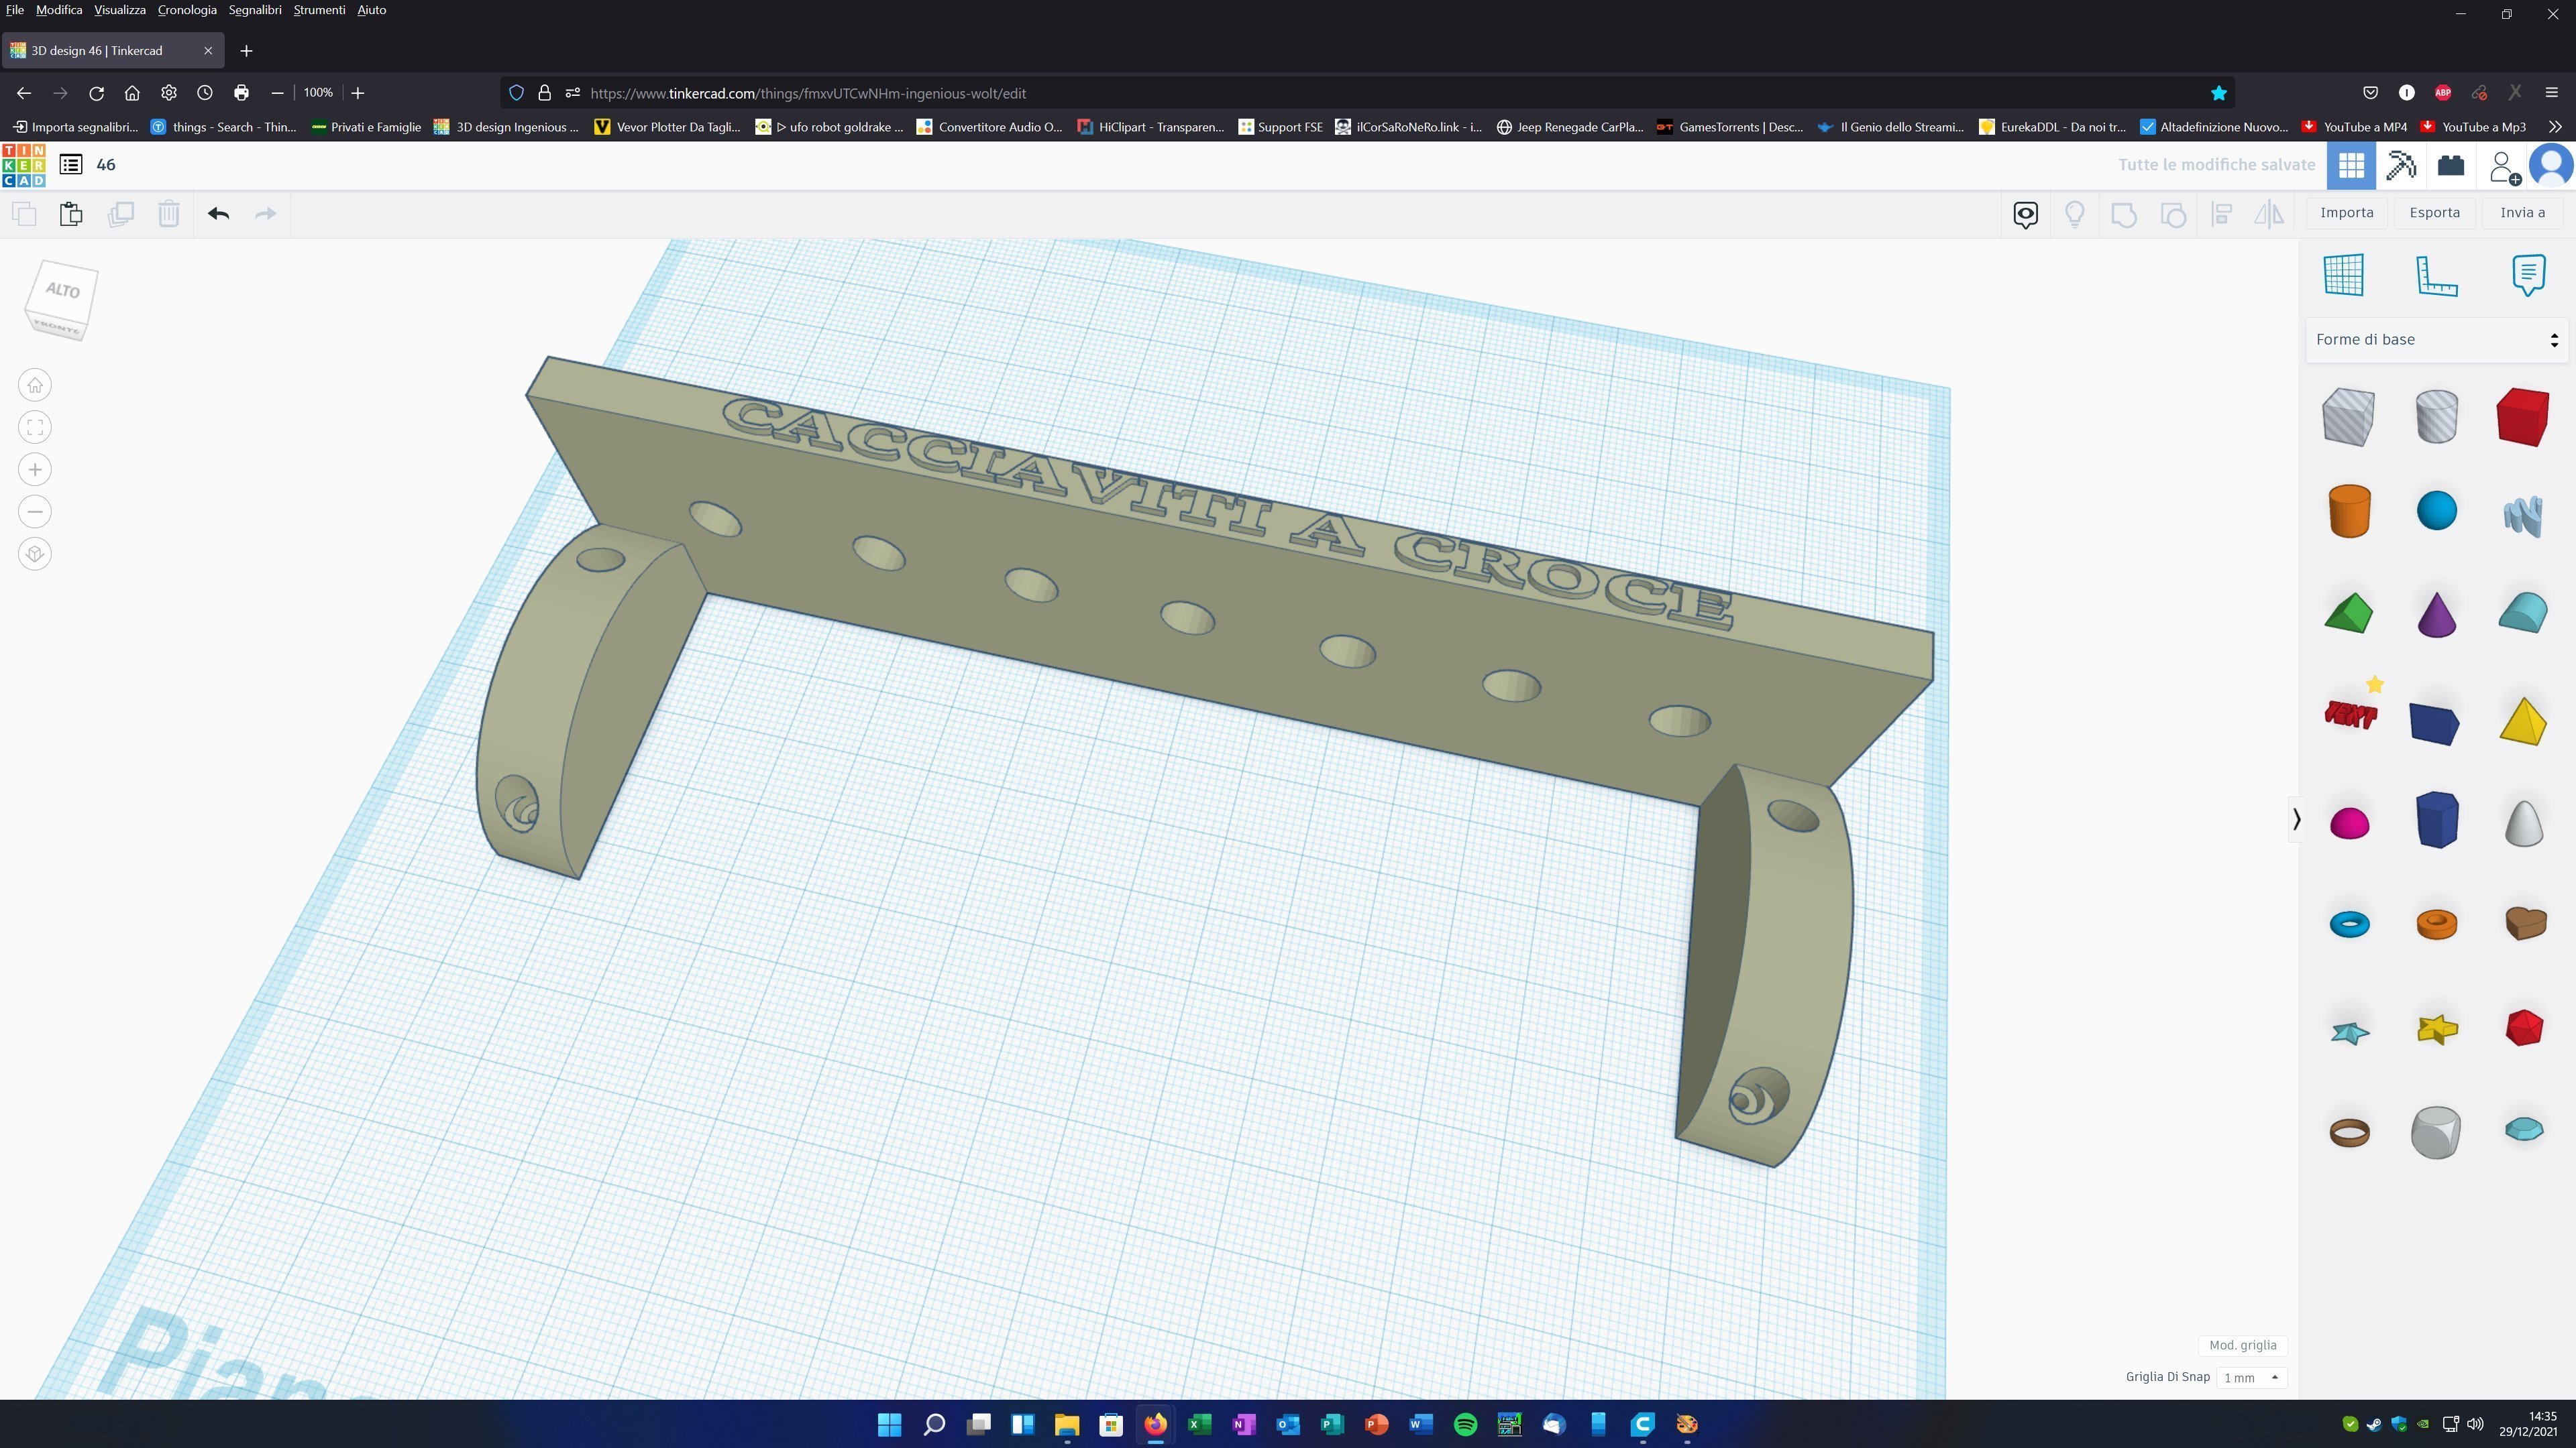Open Excel from the taskbar
2576x1448 pixels.
pyautogui.click(x=1199, y=1424)
